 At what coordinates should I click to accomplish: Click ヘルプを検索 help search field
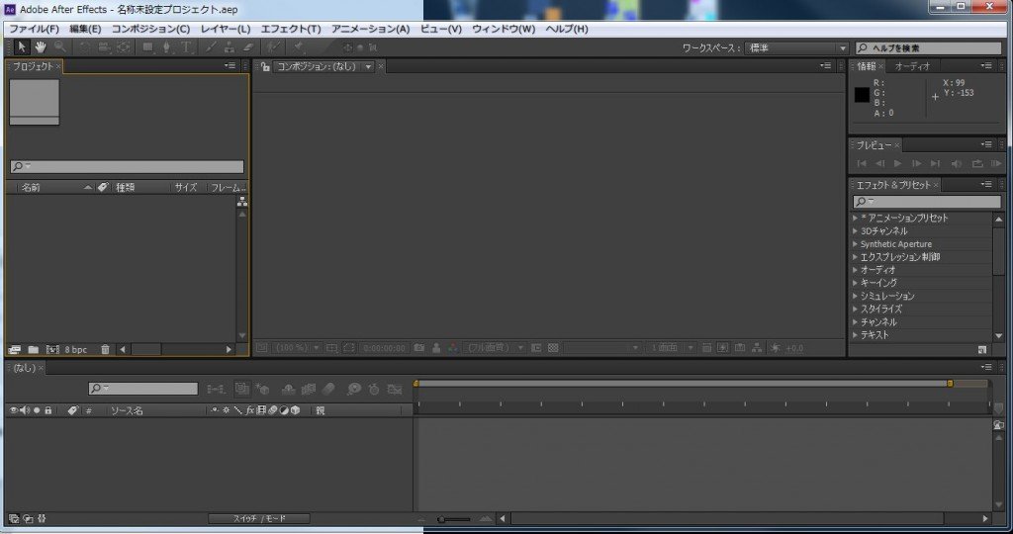click(928, 47)
